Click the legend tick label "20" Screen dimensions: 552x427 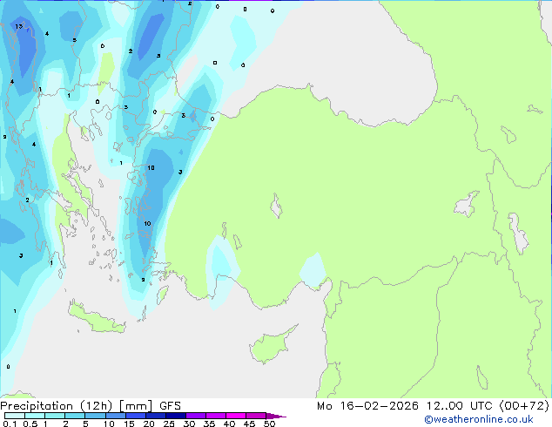(149, 424)
